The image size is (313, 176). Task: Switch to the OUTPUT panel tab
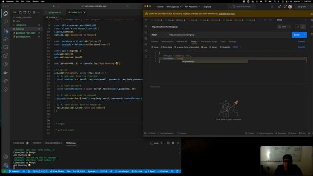pyautogui.click(x=37, y=143)
